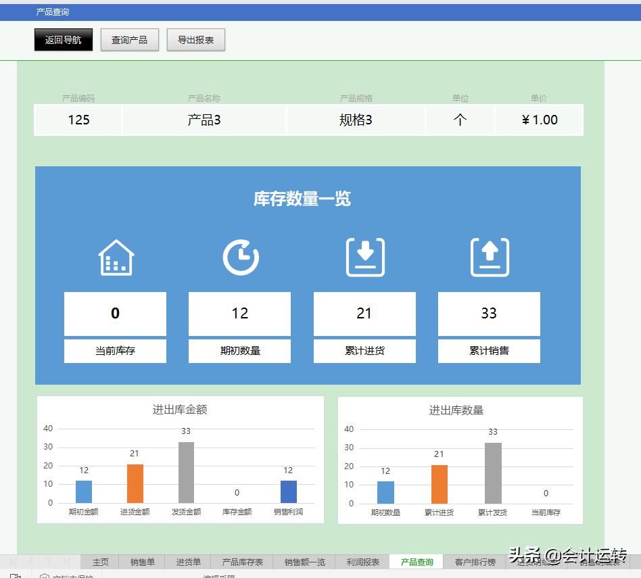The image size is (641, 578).
Task: Go to first sheet arrow
Action: point(14,562)
